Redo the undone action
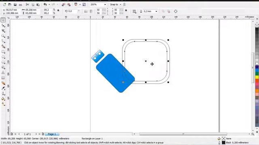 click(x=53, y=4)
